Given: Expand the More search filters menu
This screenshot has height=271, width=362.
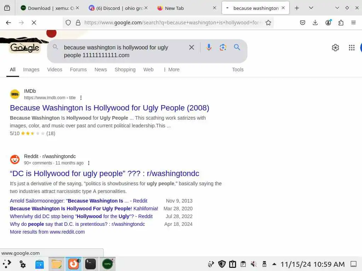Looking at the screenshot, I should (x=171, y=70).
